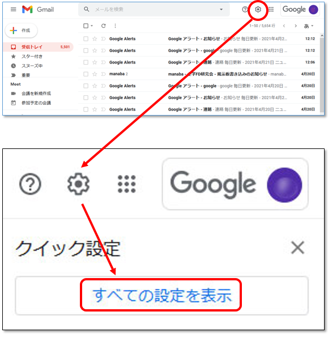Expand the search options dropdown arrow
328x337 pixels.
pyautogui.click(x=221, y=10)
